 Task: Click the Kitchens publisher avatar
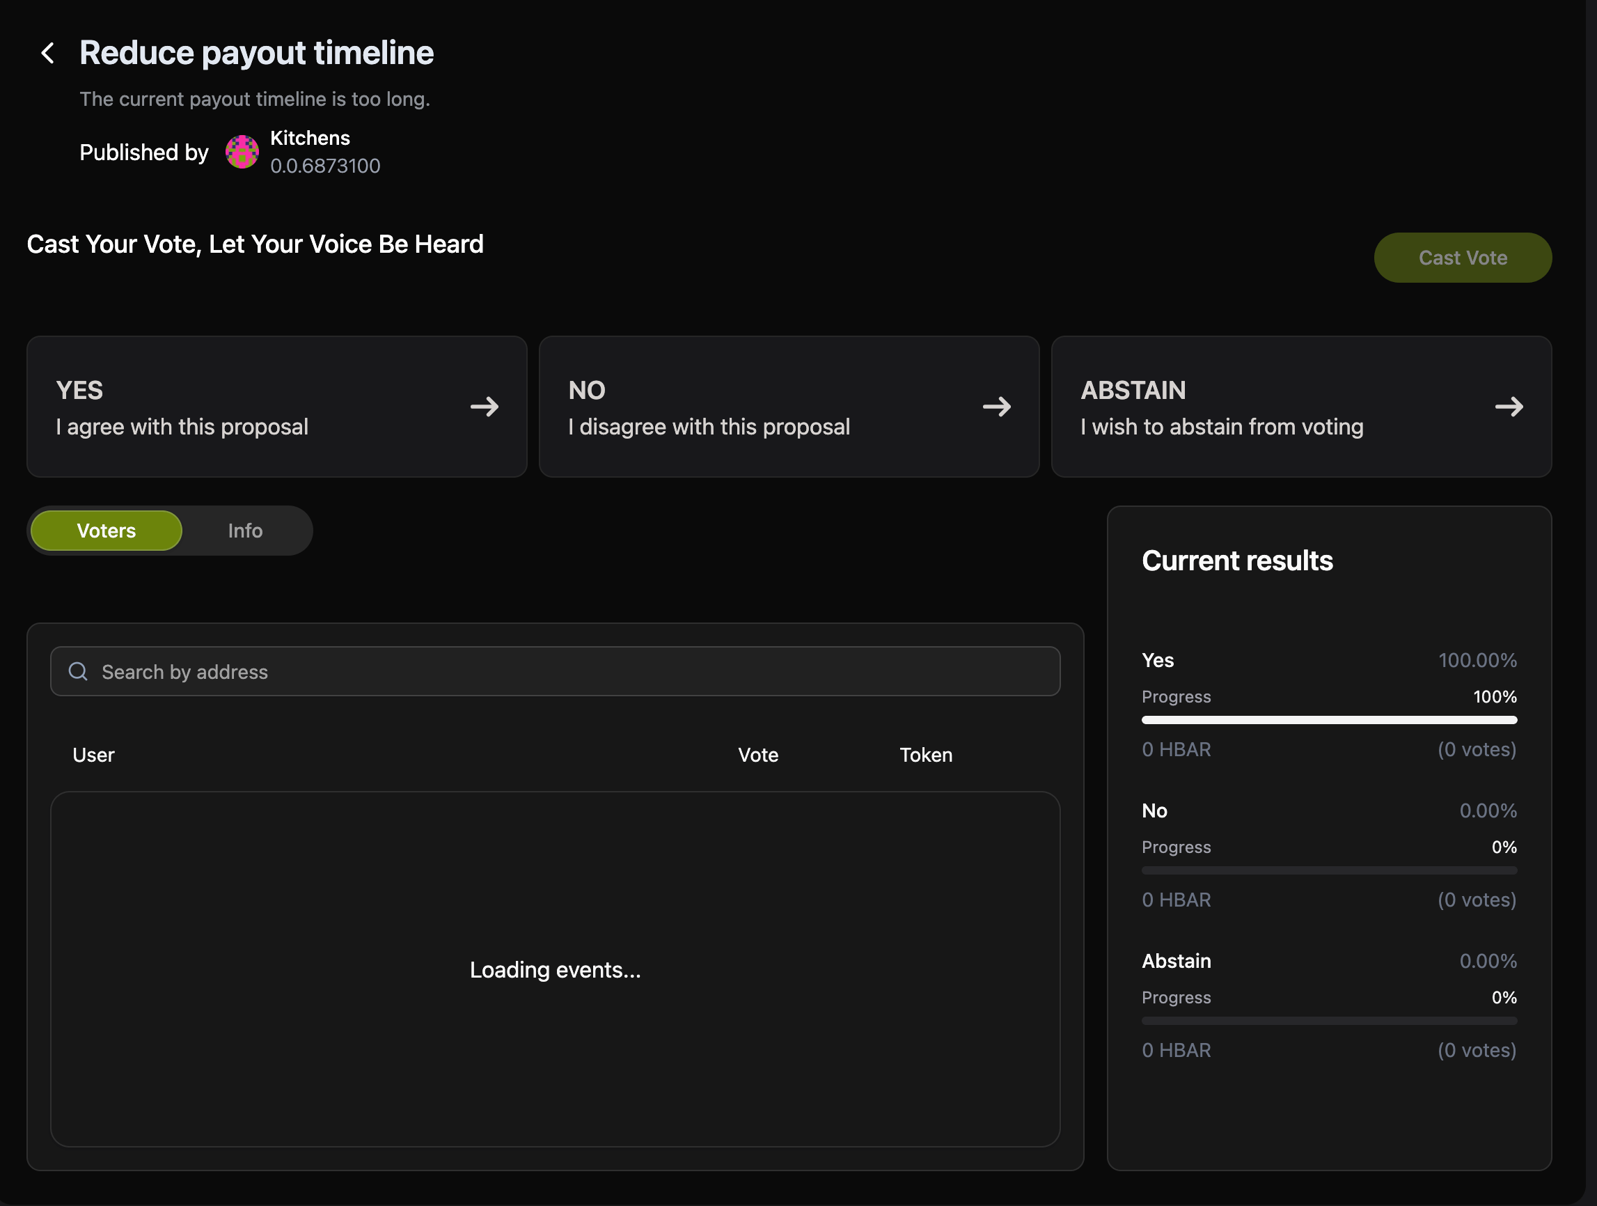[x=242, y=152]
